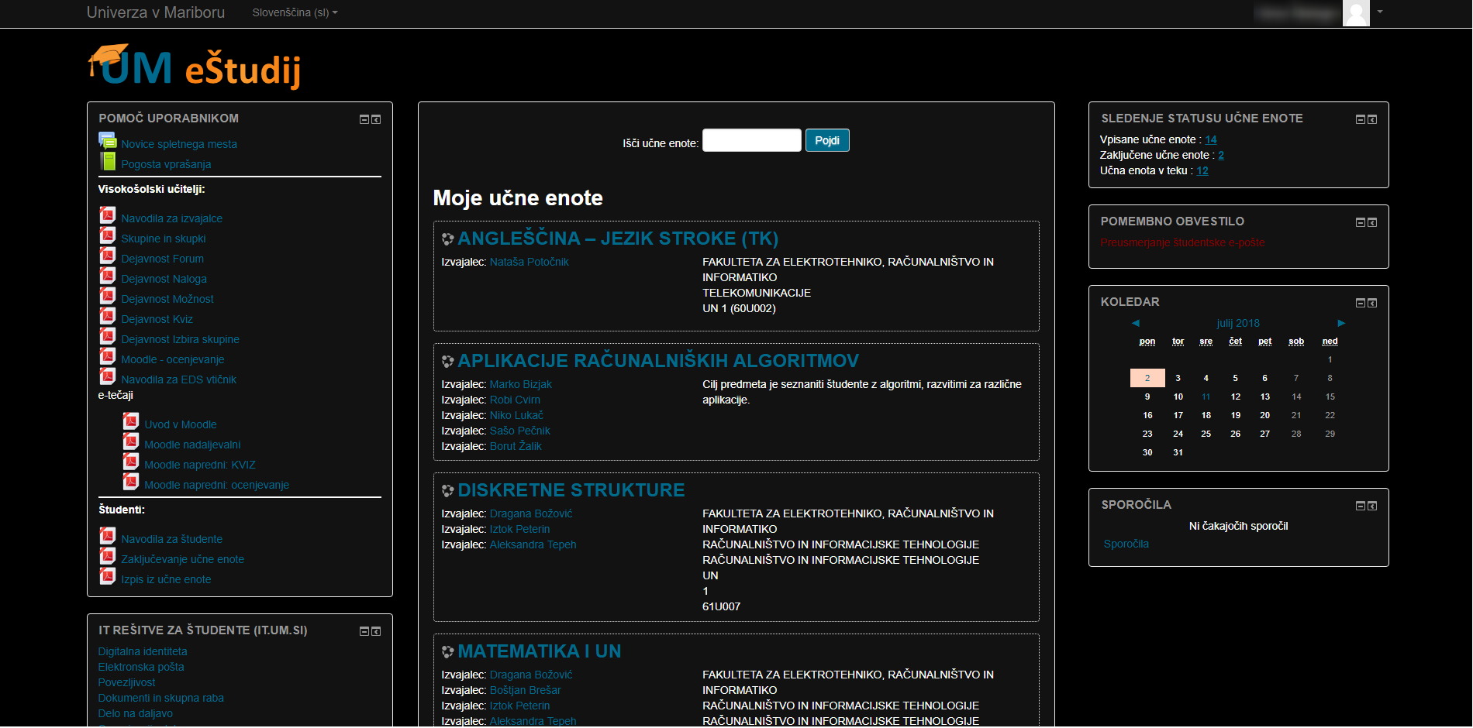Screen dimensions: 1473x728
Task: Open PDF icon beside Dejavnost Možnost
Action: pos(108,296)
